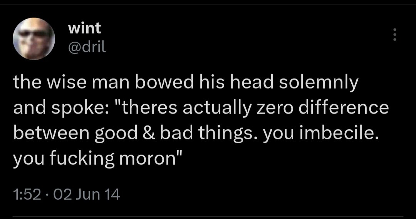The image size is (416, 219).
Task: Open the three-dot more options menu
Action: (394, 35)
